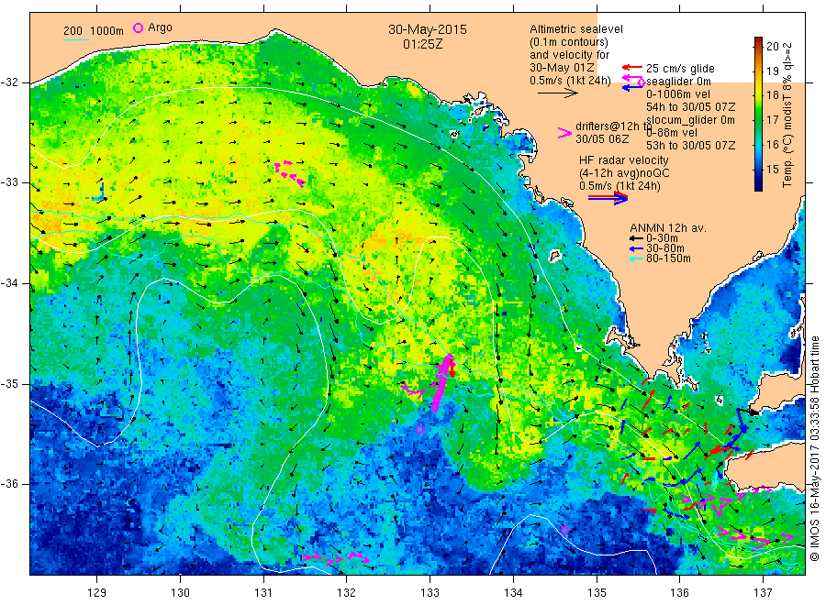The width and height of the screenshot is (826, 605).
Task: Click the '133' longitude axis label
Action: (x=430, y=592)
